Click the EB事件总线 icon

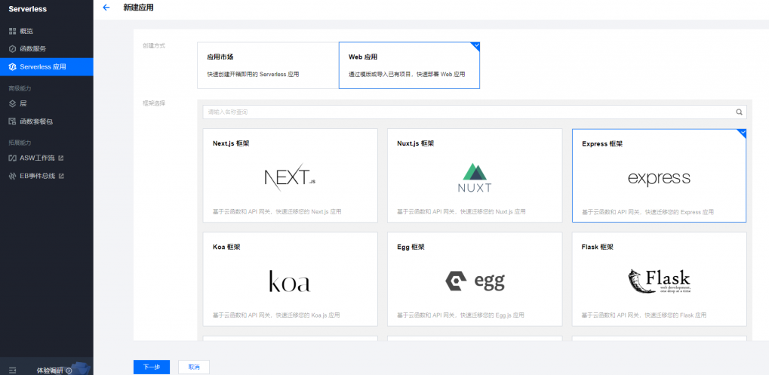(x=13, y=176)
